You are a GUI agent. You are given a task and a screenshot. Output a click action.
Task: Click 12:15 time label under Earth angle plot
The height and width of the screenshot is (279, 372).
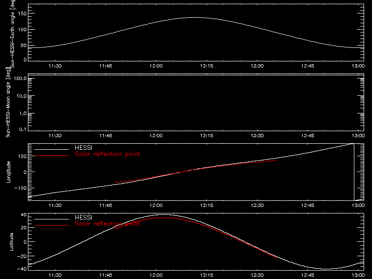pyautogui.click(x=206, y=66)
